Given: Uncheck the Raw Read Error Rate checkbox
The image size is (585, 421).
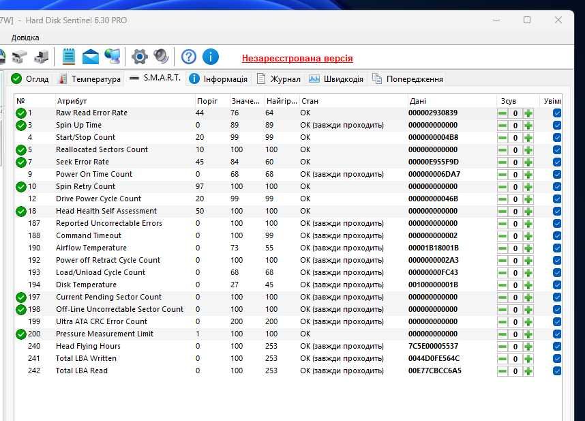Looking at the screenshot, I should [557, 113].
